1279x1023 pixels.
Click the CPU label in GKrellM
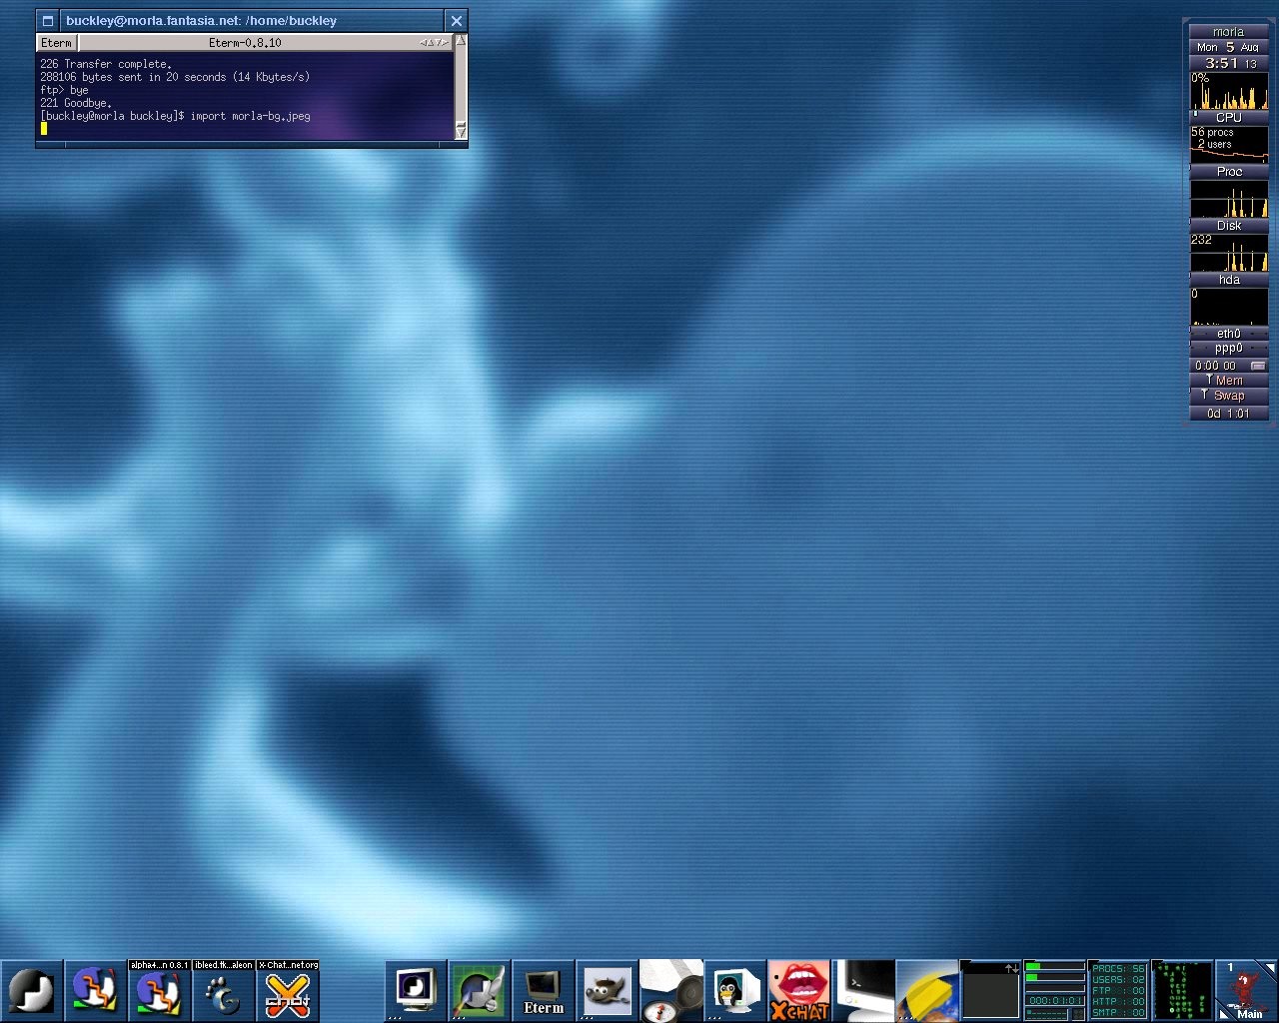1228,118
